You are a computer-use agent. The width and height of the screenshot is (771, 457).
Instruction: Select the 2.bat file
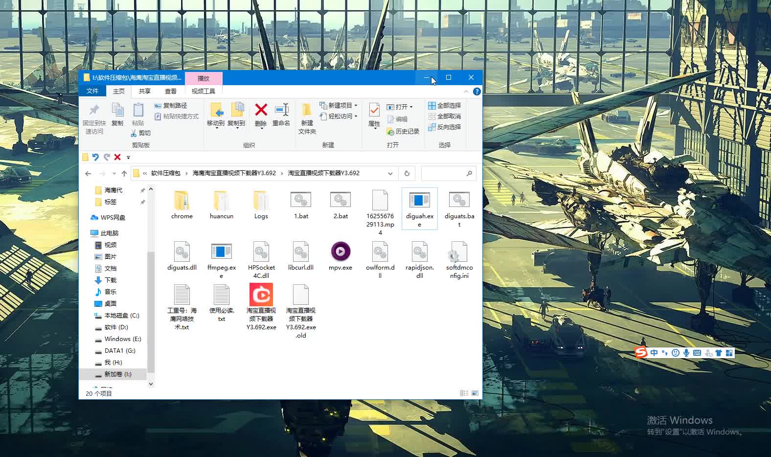340,205
